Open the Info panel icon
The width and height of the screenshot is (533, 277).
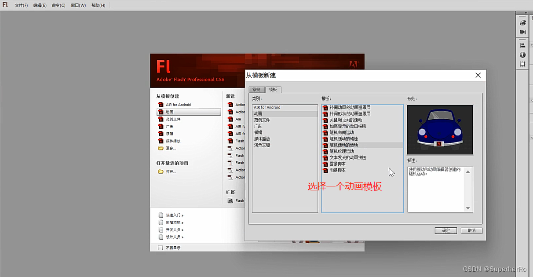click(x=522, y=55)
